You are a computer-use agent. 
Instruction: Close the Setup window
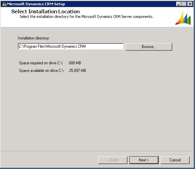(x=190, y=4)
